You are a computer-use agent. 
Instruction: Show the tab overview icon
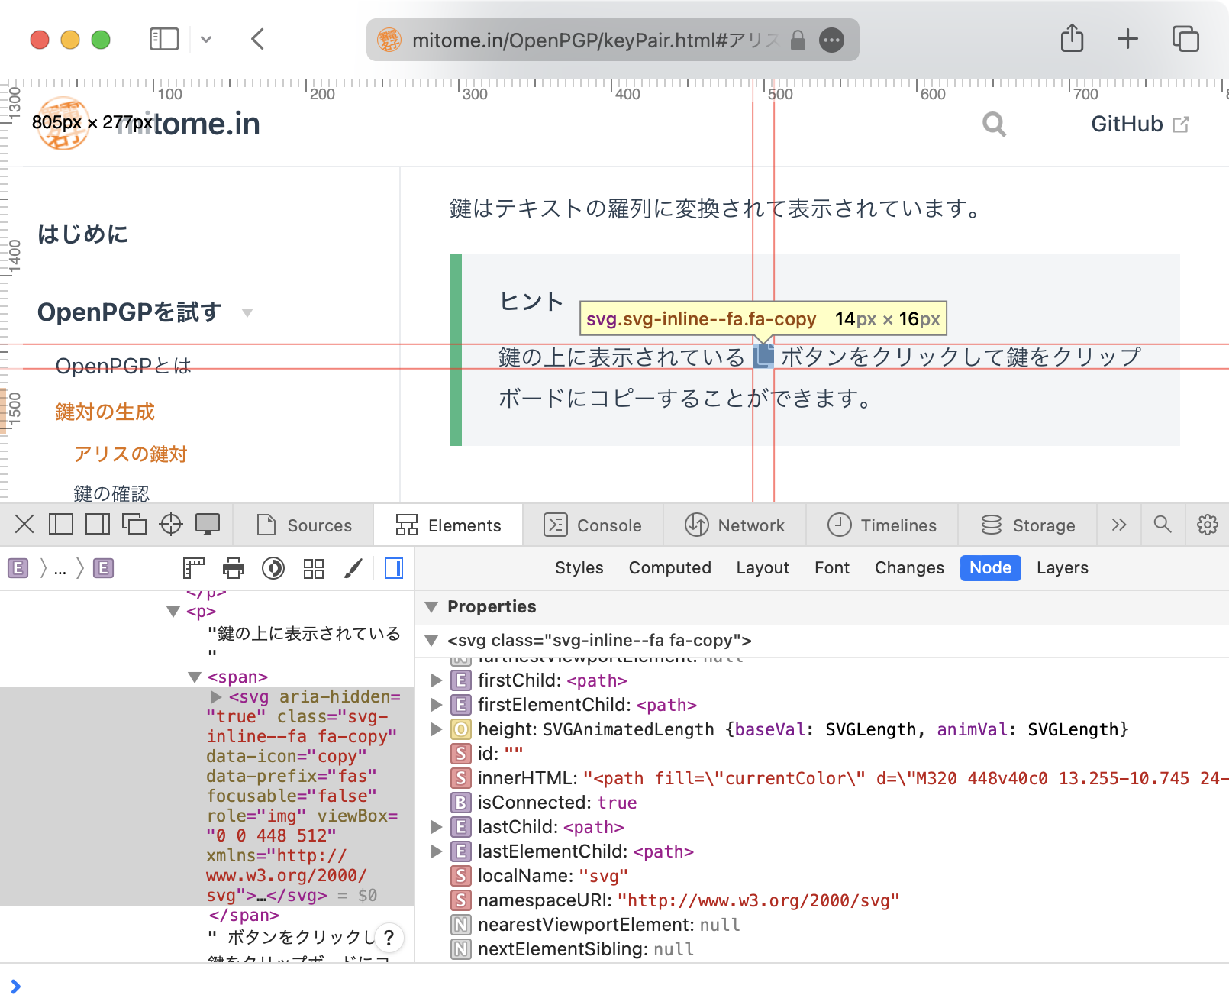click(x=1185, y=39)
